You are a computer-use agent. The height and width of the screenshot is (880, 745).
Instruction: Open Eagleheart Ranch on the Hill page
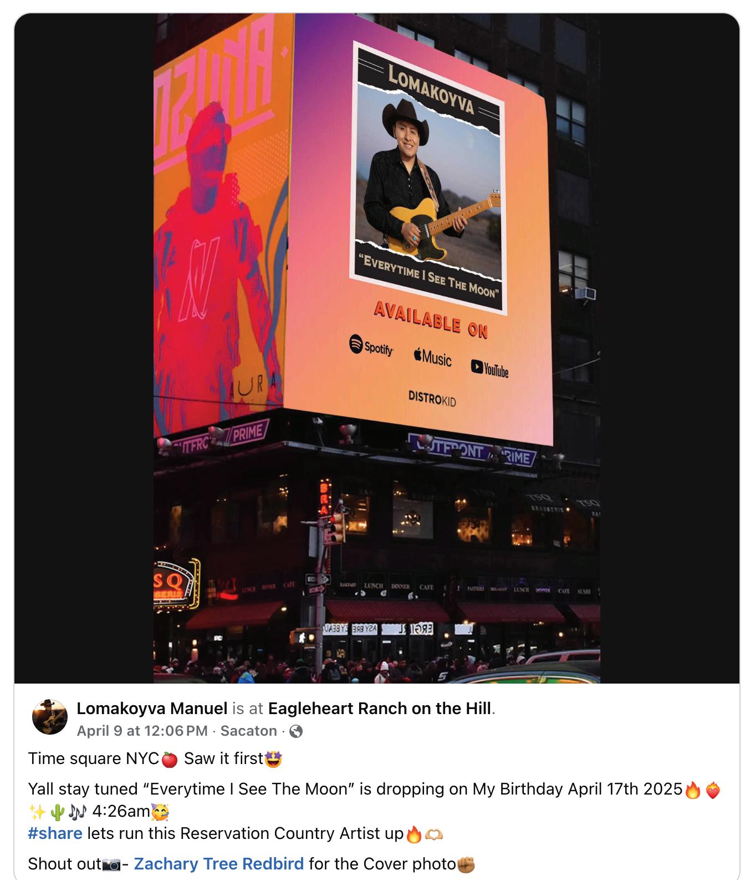(x=380, y=709)
